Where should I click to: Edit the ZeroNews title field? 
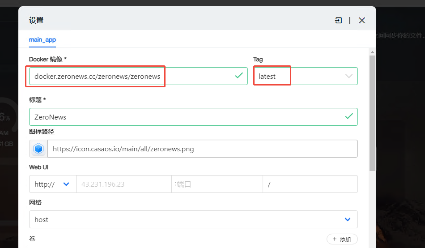tap(193, 117)
